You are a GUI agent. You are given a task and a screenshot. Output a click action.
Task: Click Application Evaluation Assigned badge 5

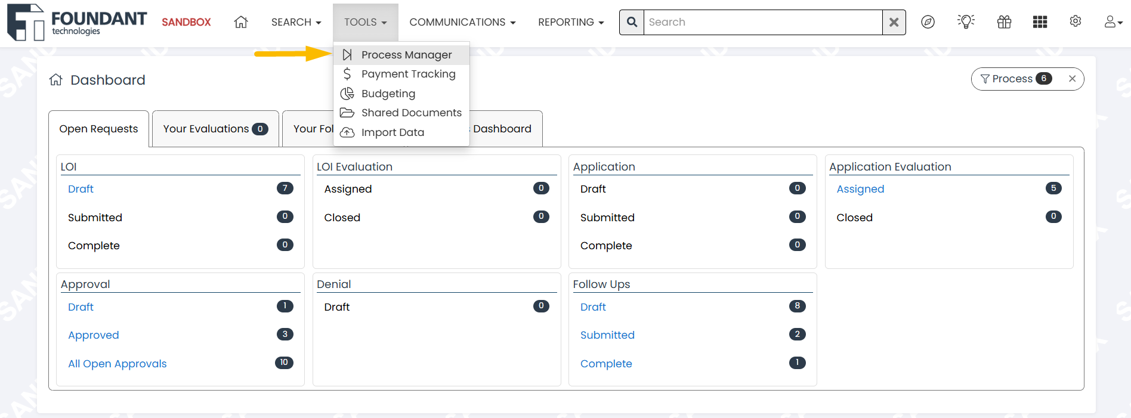tap(1053, 188)
